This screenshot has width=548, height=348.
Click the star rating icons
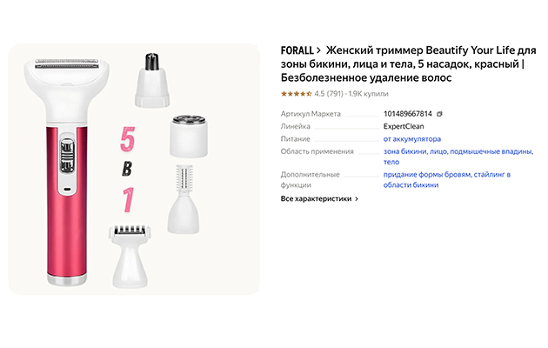[296, 94]
